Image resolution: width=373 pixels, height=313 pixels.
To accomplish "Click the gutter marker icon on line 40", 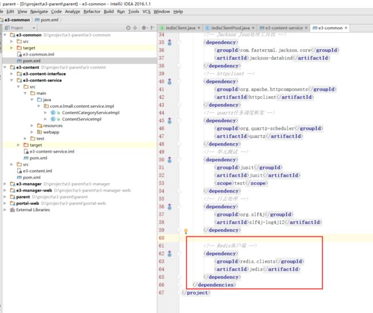I will click(169, 82).
